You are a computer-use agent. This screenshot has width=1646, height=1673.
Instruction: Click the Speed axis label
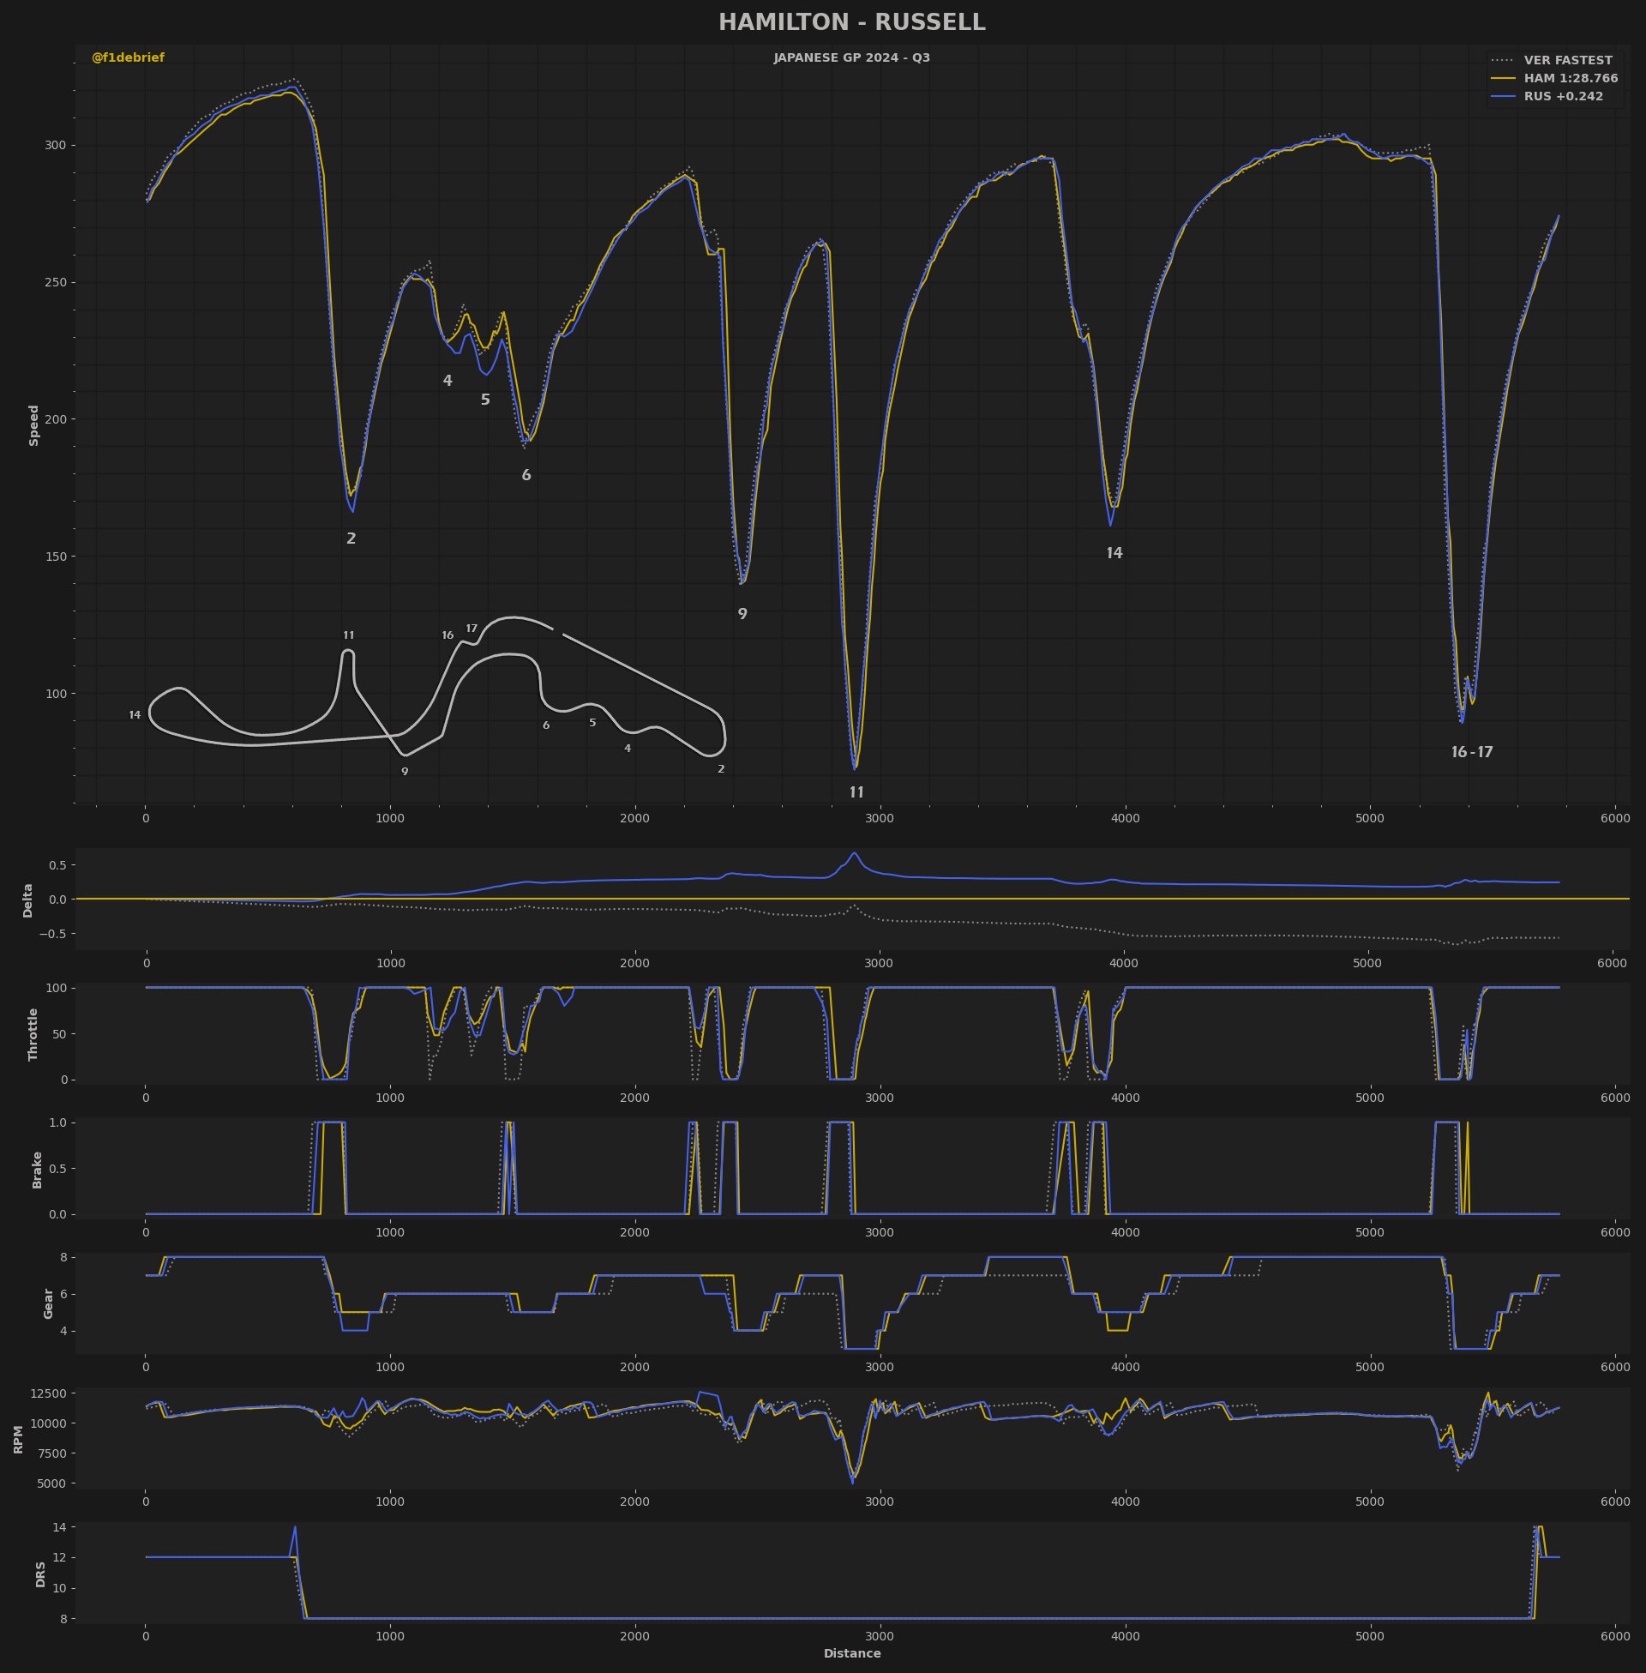click(x=33, y=425)
